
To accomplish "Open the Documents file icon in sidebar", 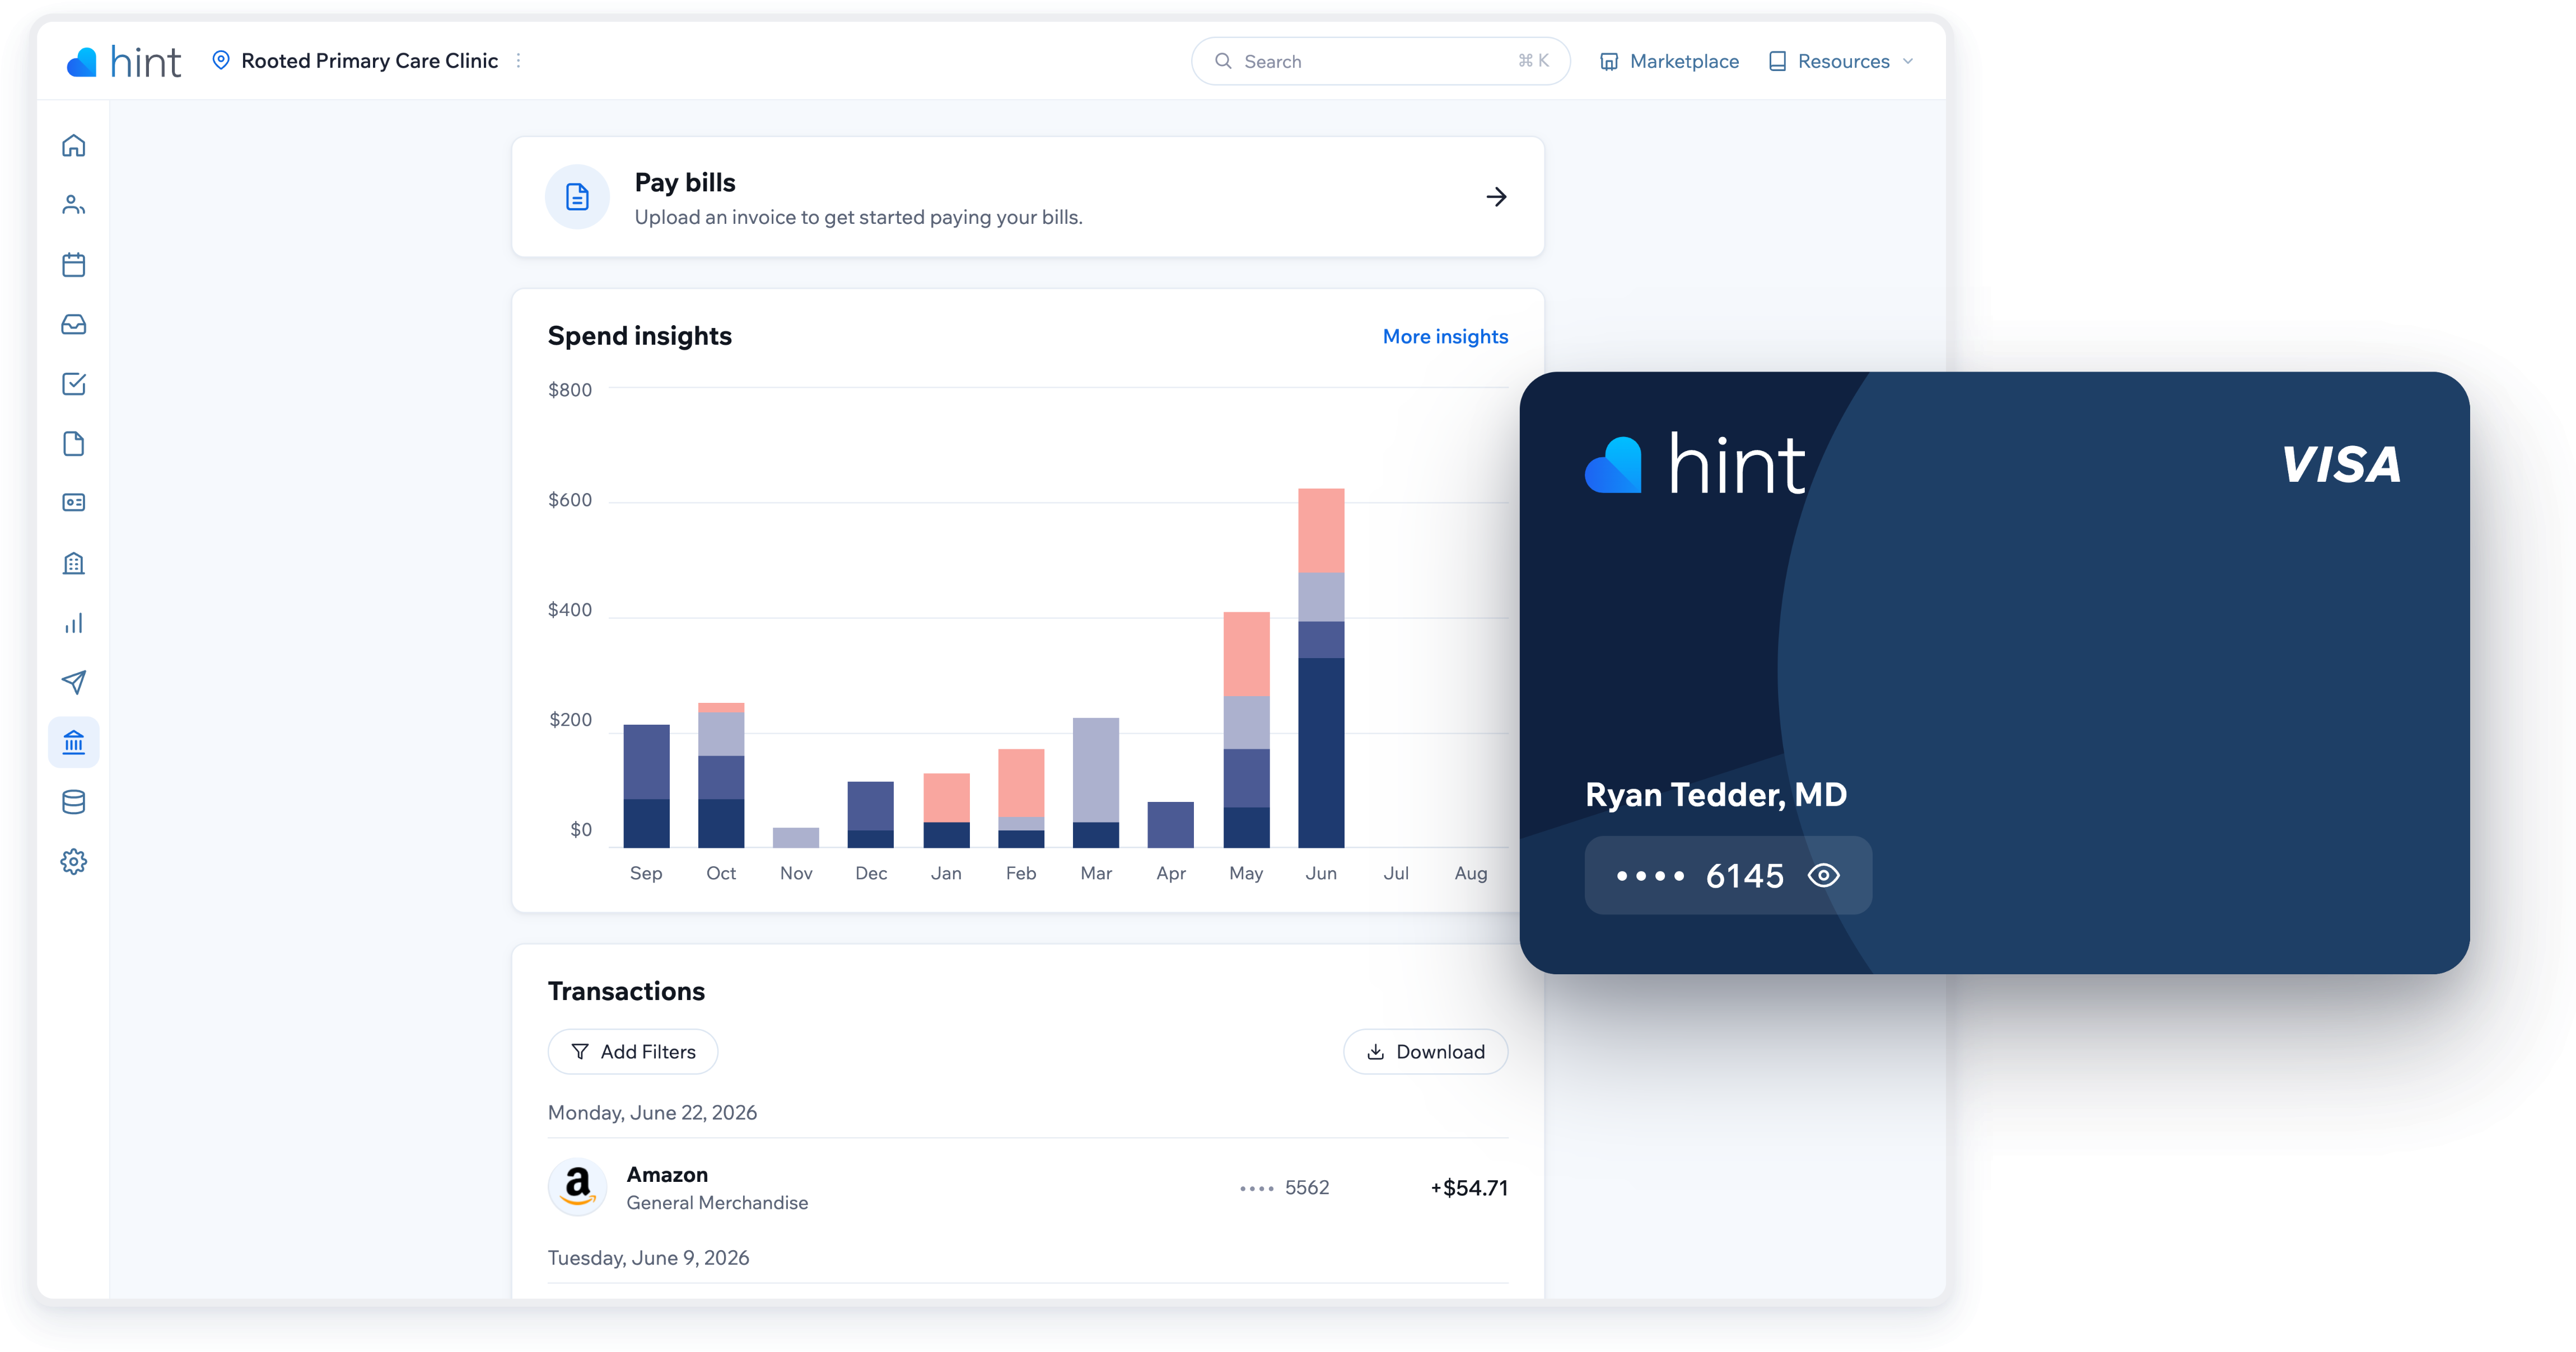I will click(x=74, y=444).
